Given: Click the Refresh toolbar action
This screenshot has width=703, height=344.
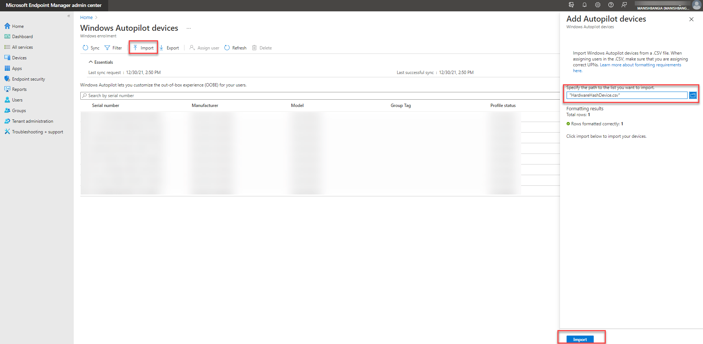Looking at the screenshot, I should [x=235, y=48].
